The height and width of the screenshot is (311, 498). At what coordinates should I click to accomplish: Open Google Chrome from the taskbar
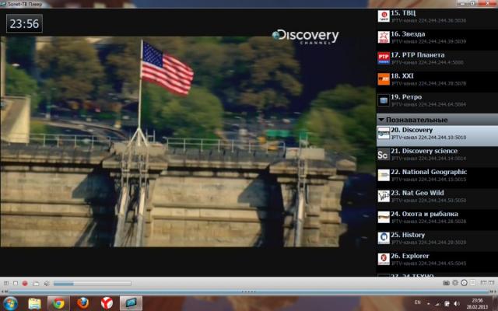[x=58, y=302]
